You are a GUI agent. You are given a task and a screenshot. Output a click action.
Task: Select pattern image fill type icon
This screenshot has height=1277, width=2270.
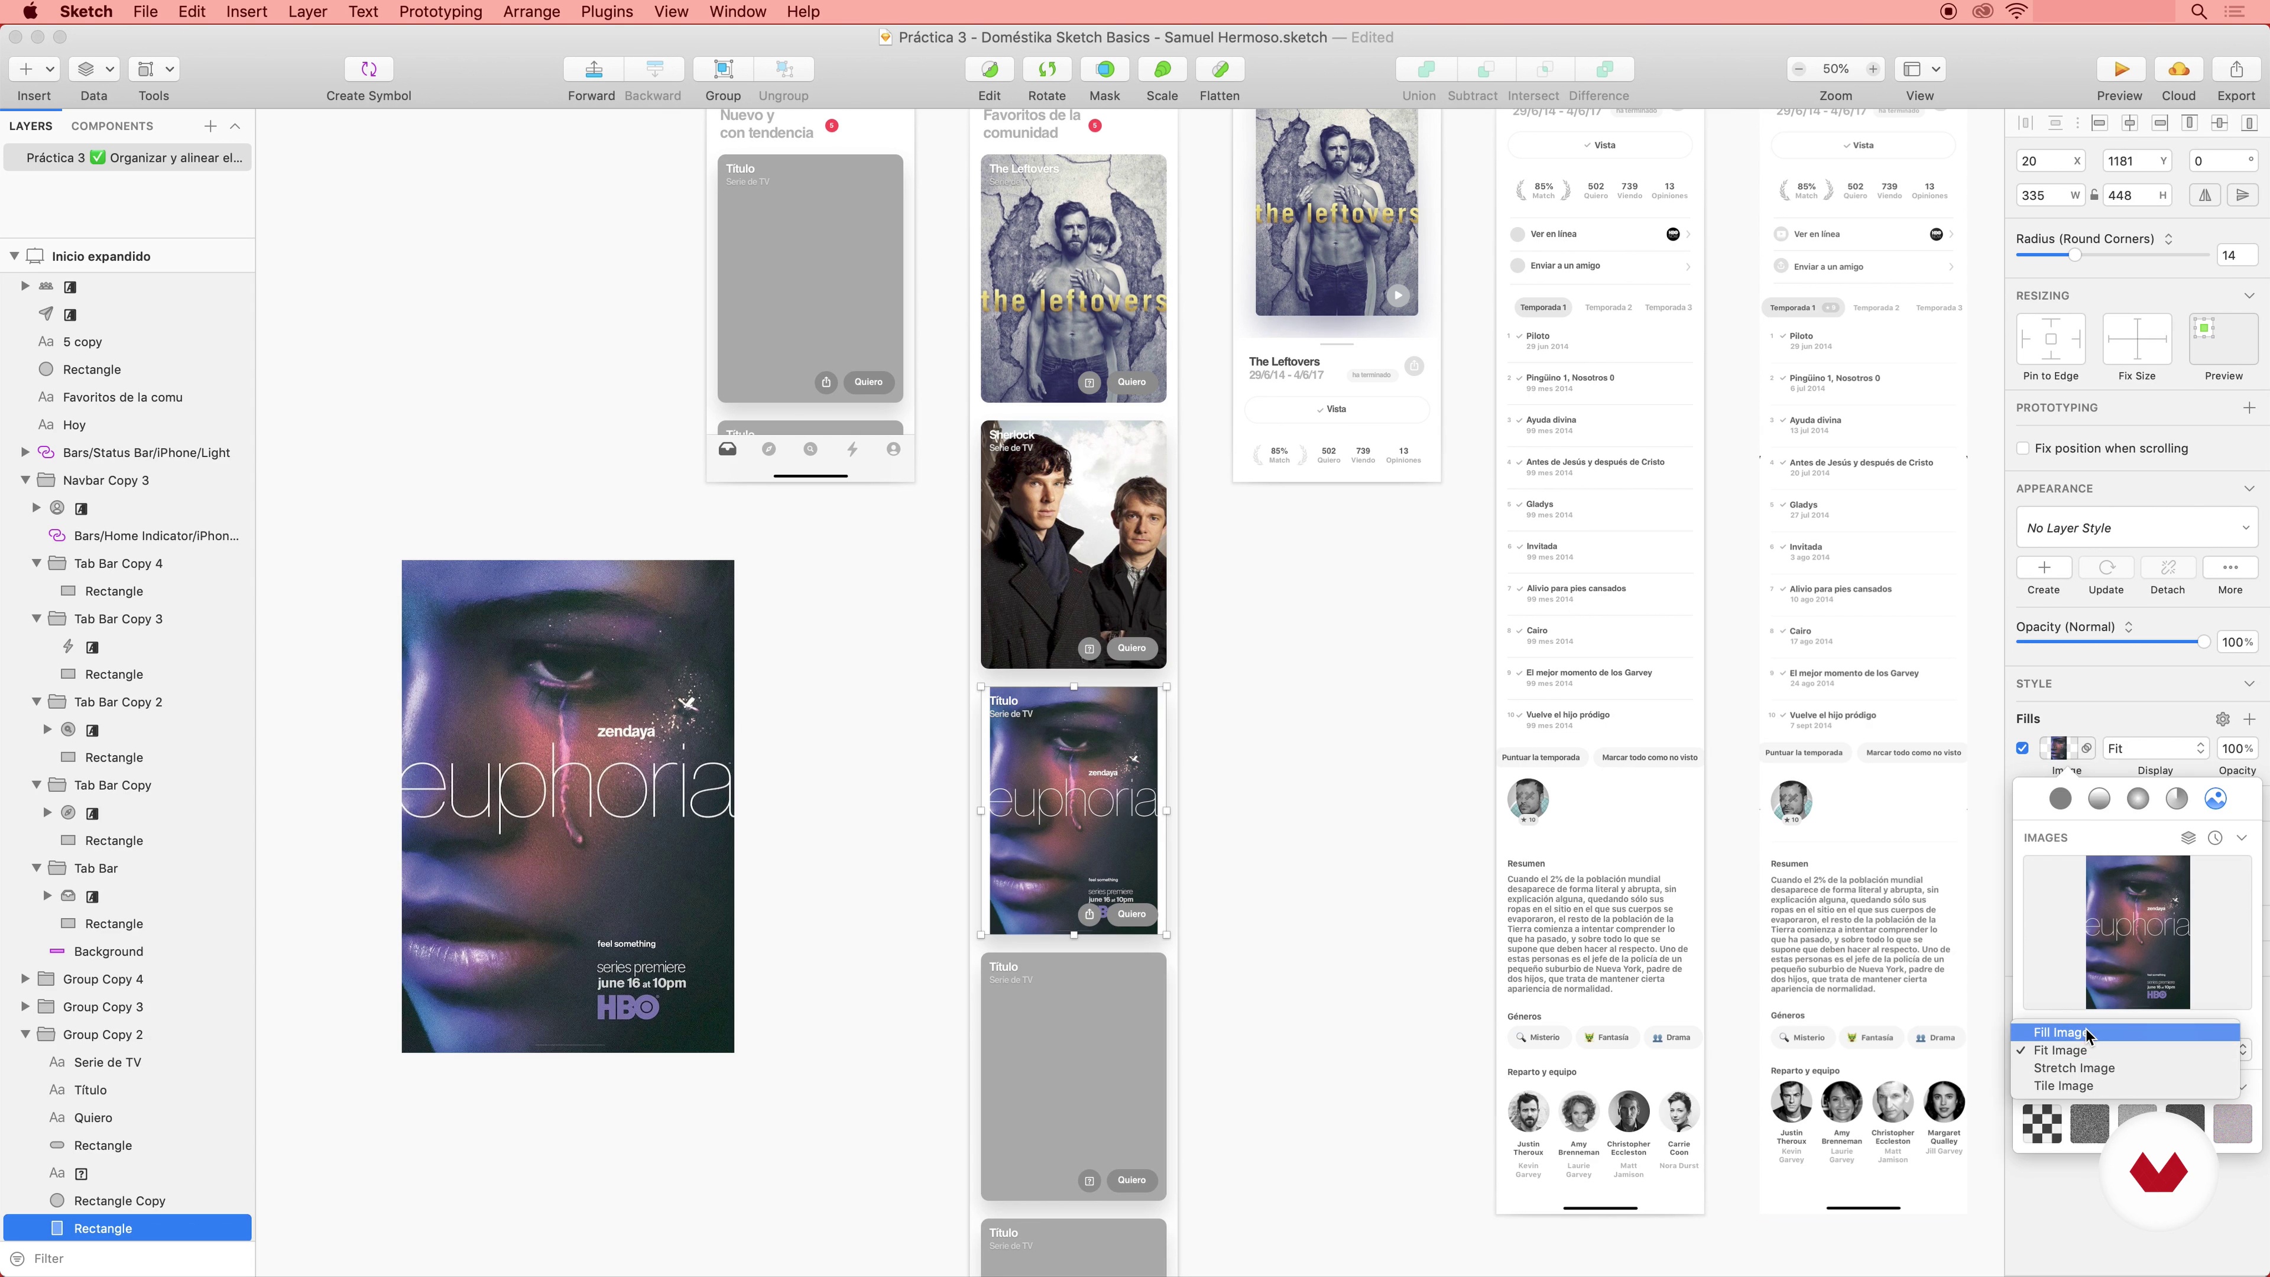[x=2216, y=799]
